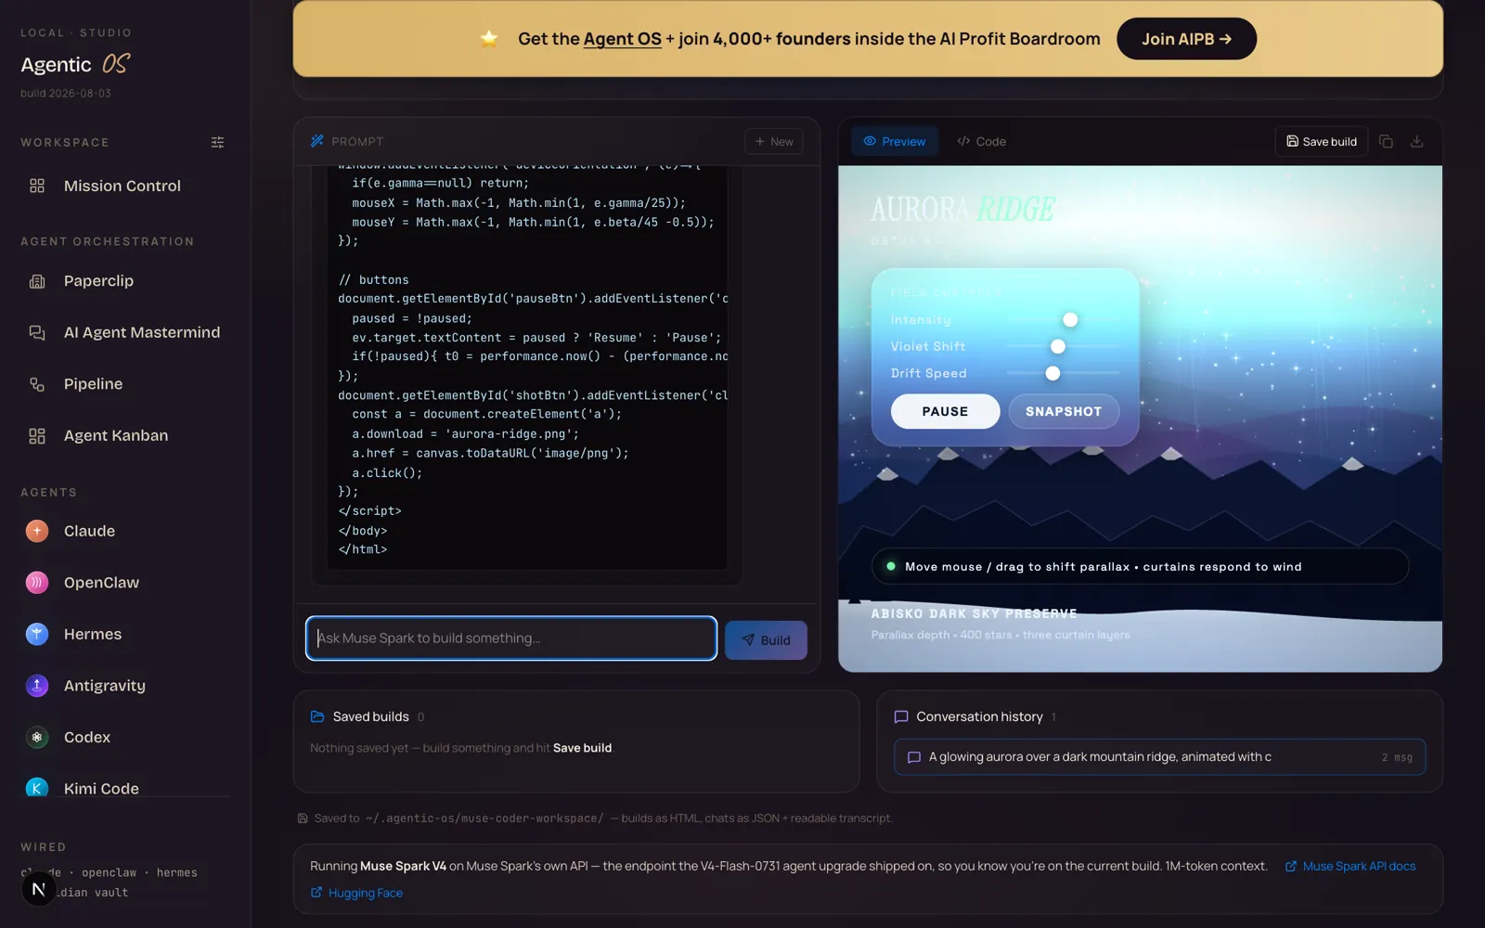This screenshot has width=1485, height=928.
Task: Open the glowing aurora conversation entry
Action: tap(1159, 757)
